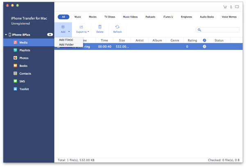This screenshot has height=167, width=246.
Task: Switch to the Ringtones tab
Action: pos(187,17)
